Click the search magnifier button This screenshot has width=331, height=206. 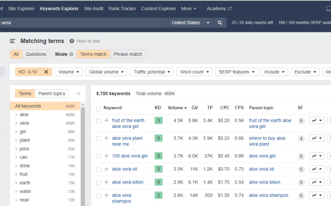click(220, 23)
